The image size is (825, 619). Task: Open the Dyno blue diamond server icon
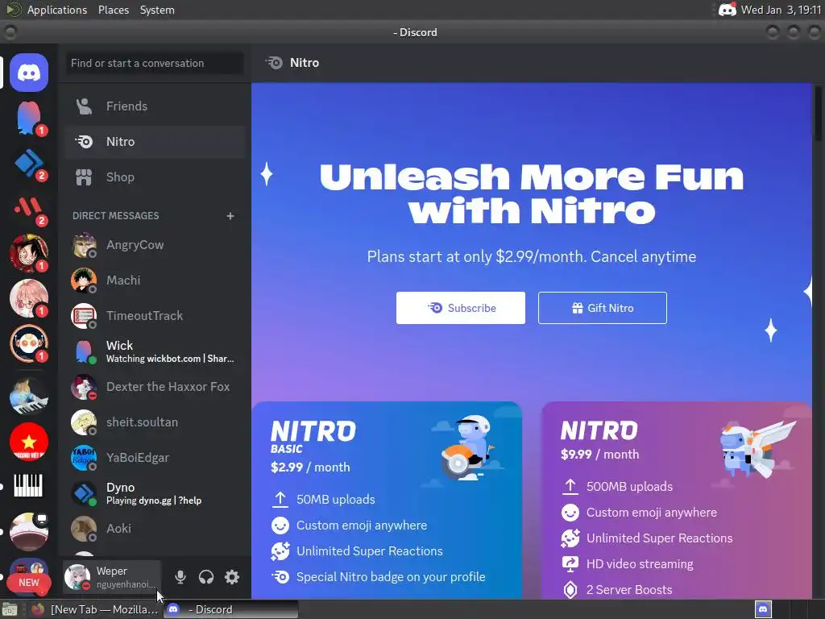[x=29, y=163]
